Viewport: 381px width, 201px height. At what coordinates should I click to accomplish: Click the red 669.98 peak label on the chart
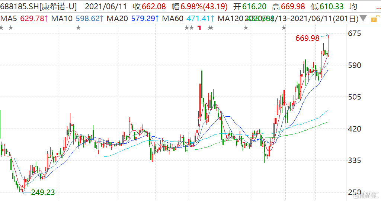tap(307, 38)
